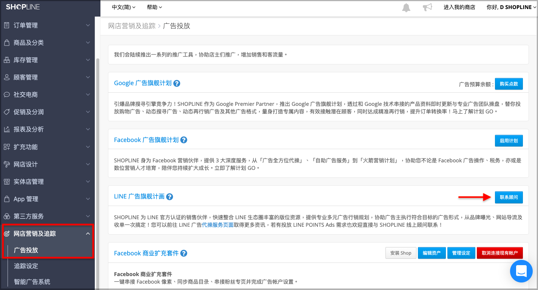Click the 促销及分润 tag icon
This screenshot has height=290, width=538.
[6, 112]
